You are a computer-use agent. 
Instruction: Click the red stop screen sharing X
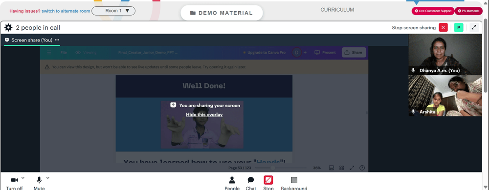(x=443, y=28)
